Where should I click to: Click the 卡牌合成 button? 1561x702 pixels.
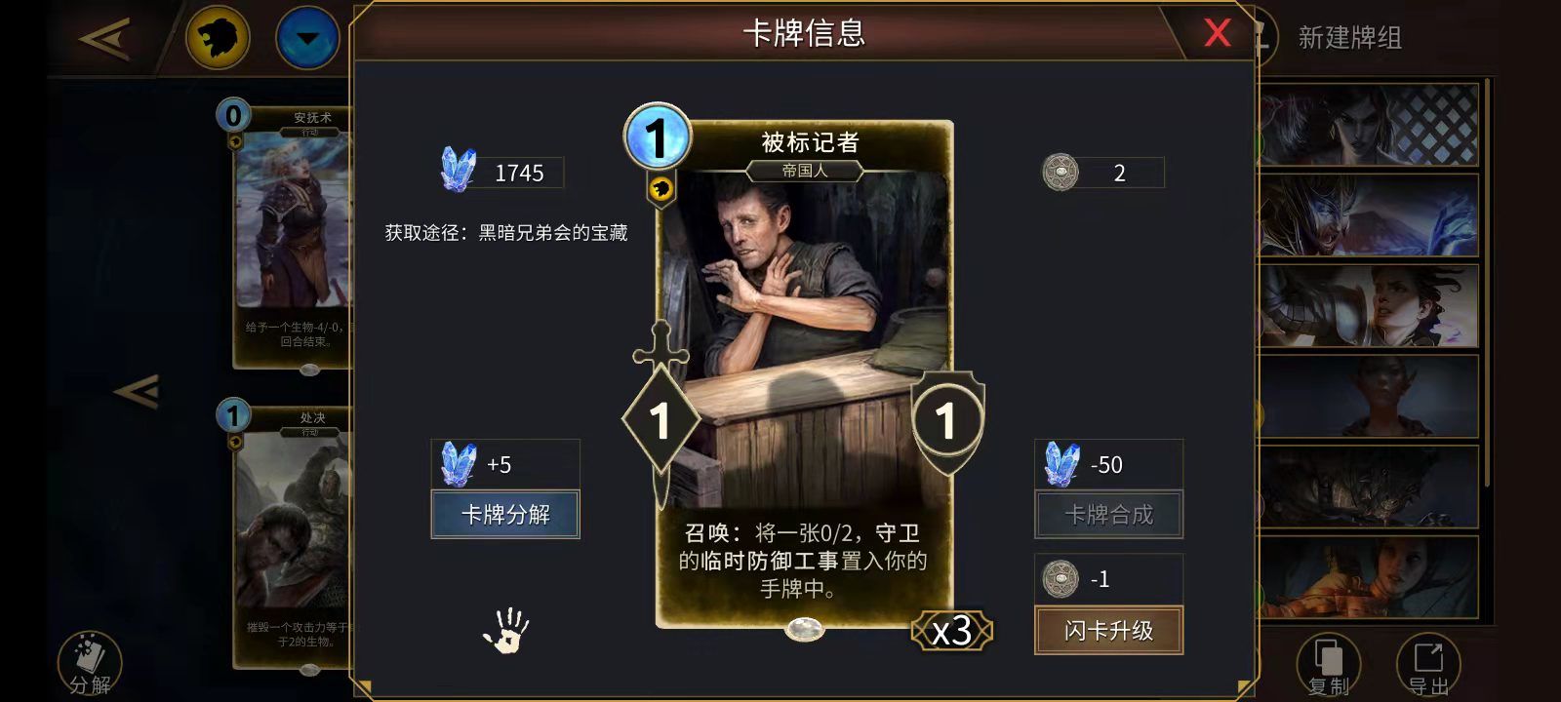click(x=1108, y=514)
